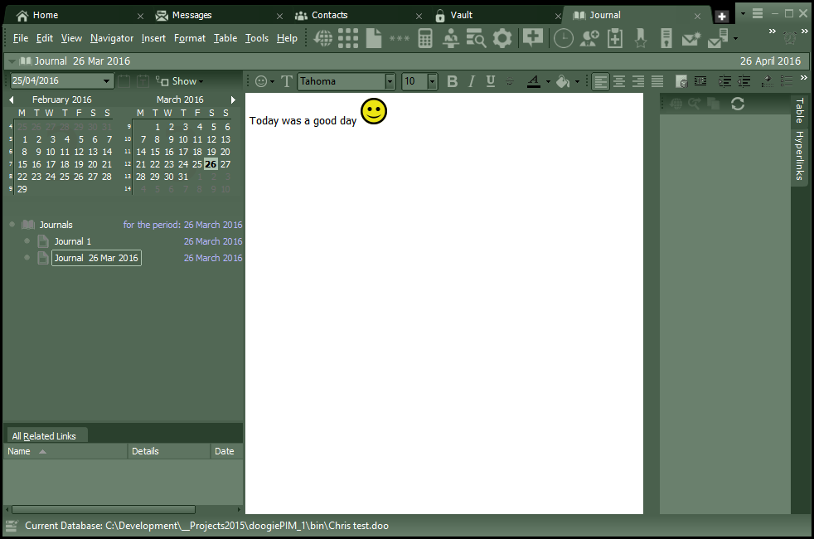Open the Format menu
The width and height of the screenshot is (814, 539).
point(190,38)
